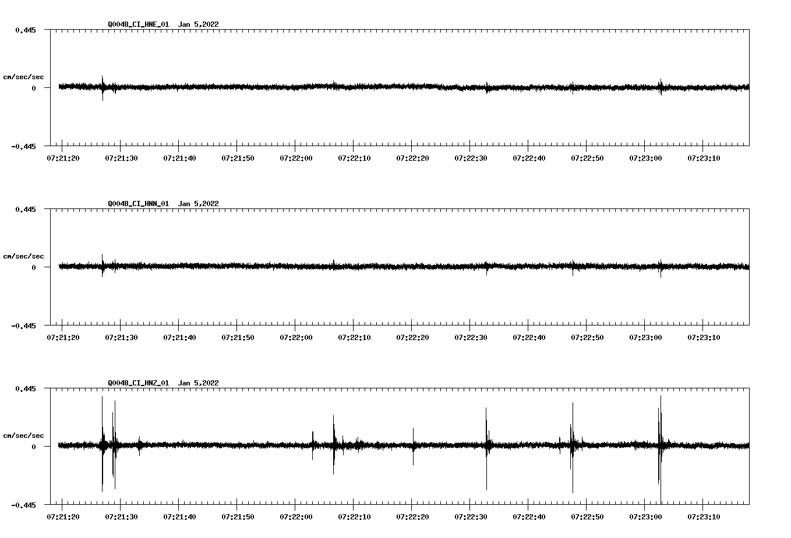Click the HNZ spike just after 07:22:30
The width and height of the screenshot is (791, 538).
(x=486, y=448)
